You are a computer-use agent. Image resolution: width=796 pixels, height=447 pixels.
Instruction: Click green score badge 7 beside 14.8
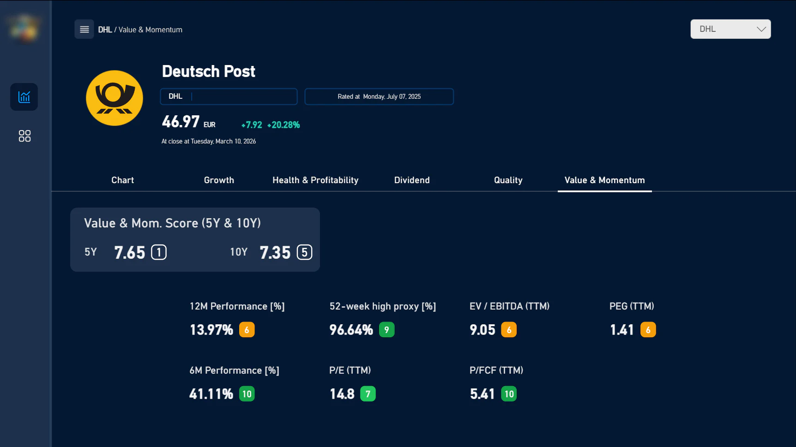(368, 394)
